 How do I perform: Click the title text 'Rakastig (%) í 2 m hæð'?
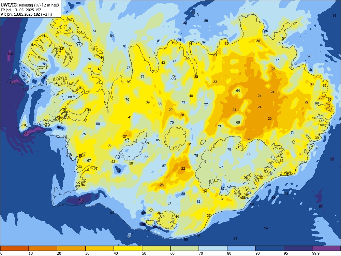[39, 5]
